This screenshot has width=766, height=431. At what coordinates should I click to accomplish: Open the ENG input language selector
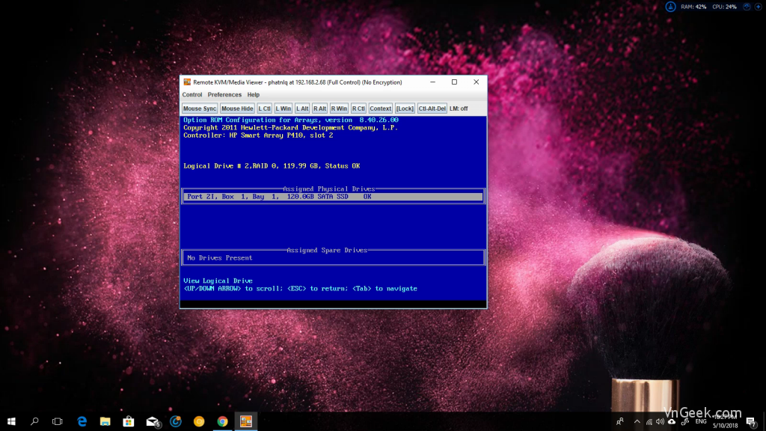click(701, 421)
